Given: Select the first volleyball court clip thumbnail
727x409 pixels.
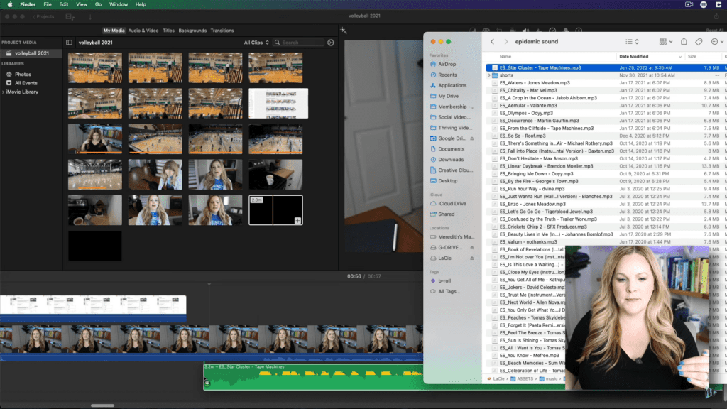Looking at the screenshot, I should pyautogui.click(x=95, y=67).
